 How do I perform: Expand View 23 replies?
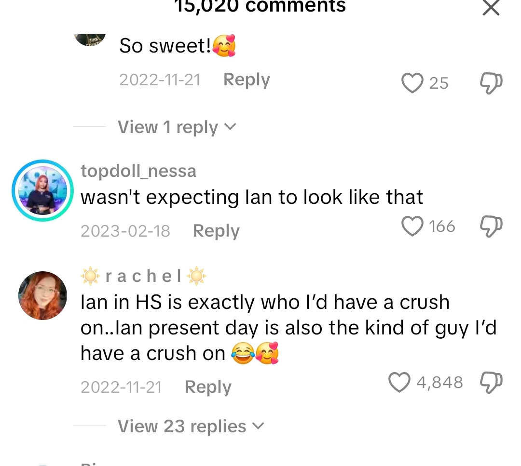(x=191, y=426)
